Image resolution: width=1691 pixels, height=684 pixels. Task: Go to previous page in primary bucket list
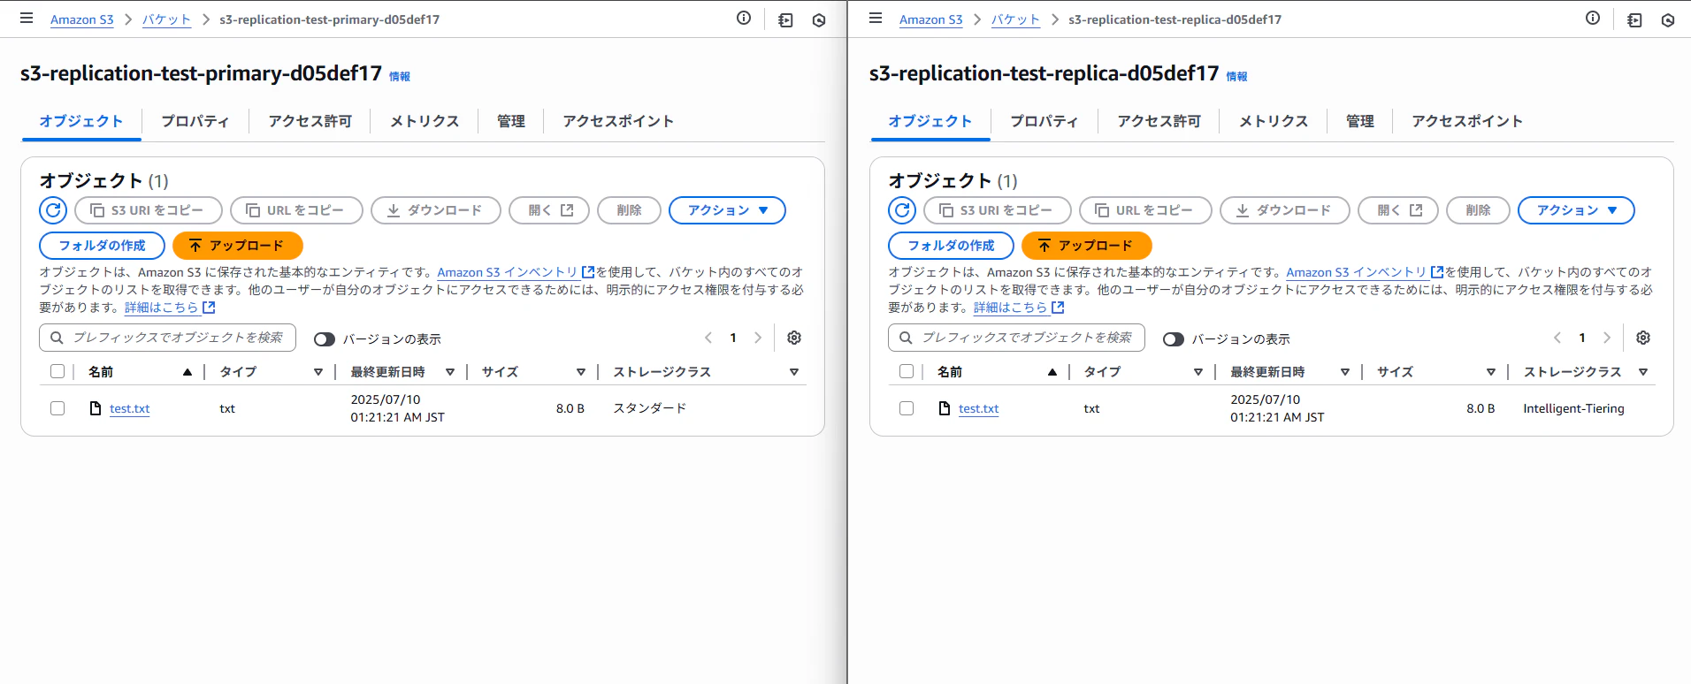(708, 338)
